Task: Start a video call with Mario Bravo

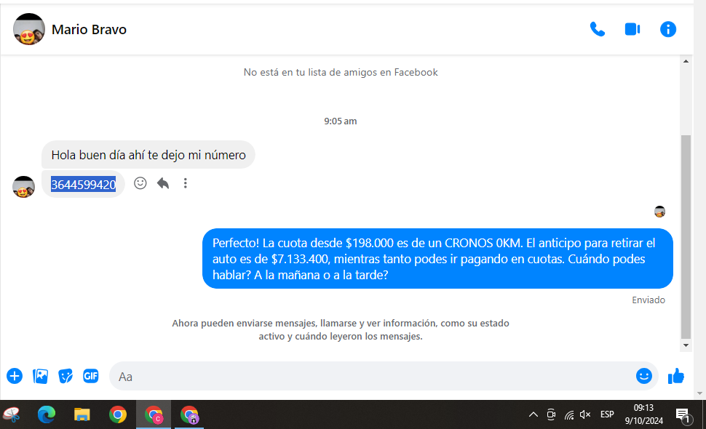Action: [x=632, y=29]
